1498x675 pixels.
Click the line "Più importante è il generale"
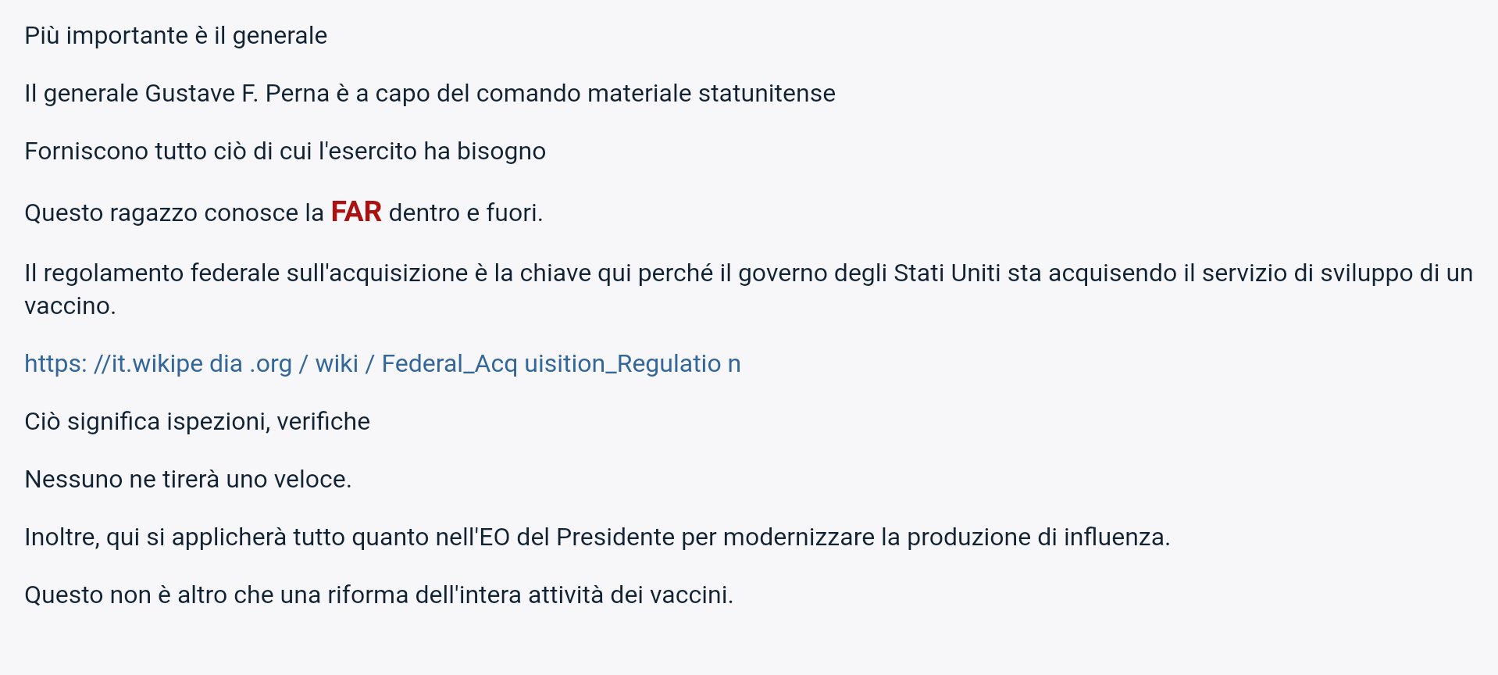[x=176, y=36]
